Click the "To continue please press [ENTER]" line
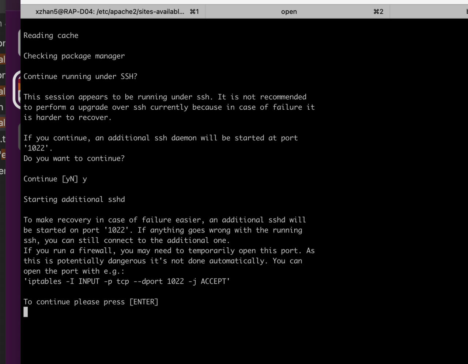The width and height of the screenshot is (468, 364). pyautogui.click(x=91, y=302)
